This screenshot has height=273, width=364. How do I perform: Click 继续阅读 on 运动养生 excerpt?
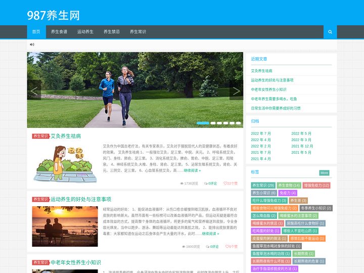tap(210, 234)
